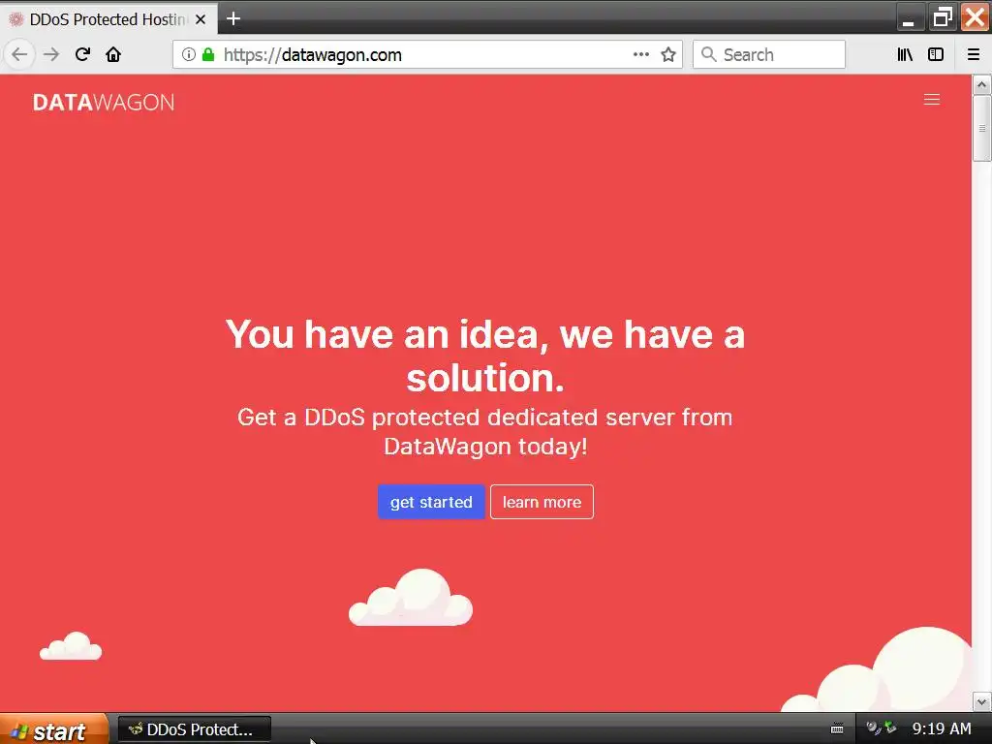Click the DataWagon logo

(104, 103)
